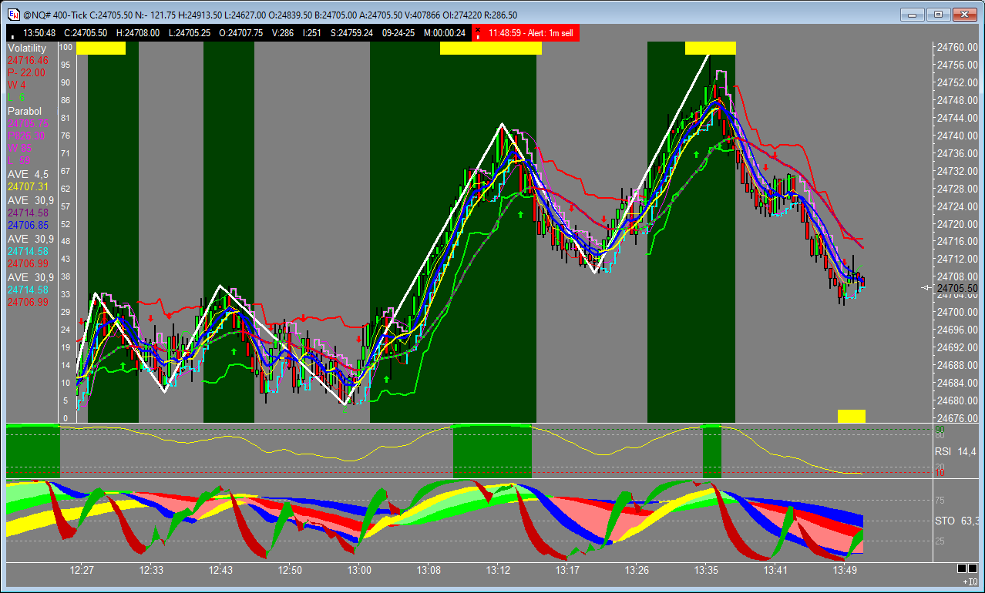The width and height of the screenshot is (985, 593).
Task: Click the second black square at bottom right
Action: click(972, 568)
